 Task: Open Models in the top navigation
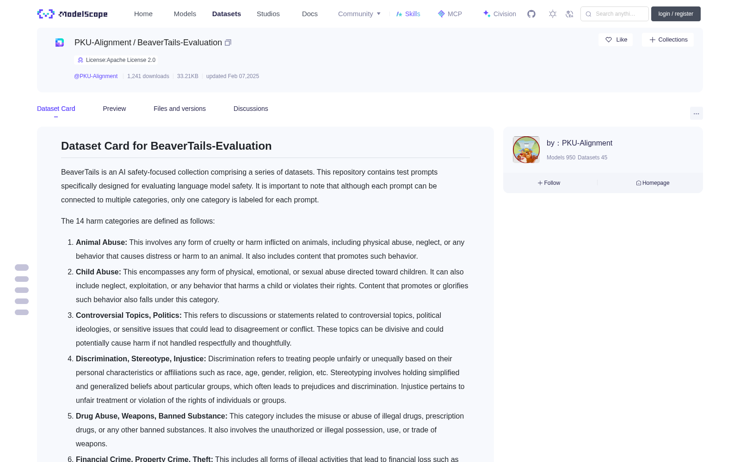(x=185, y=14)
